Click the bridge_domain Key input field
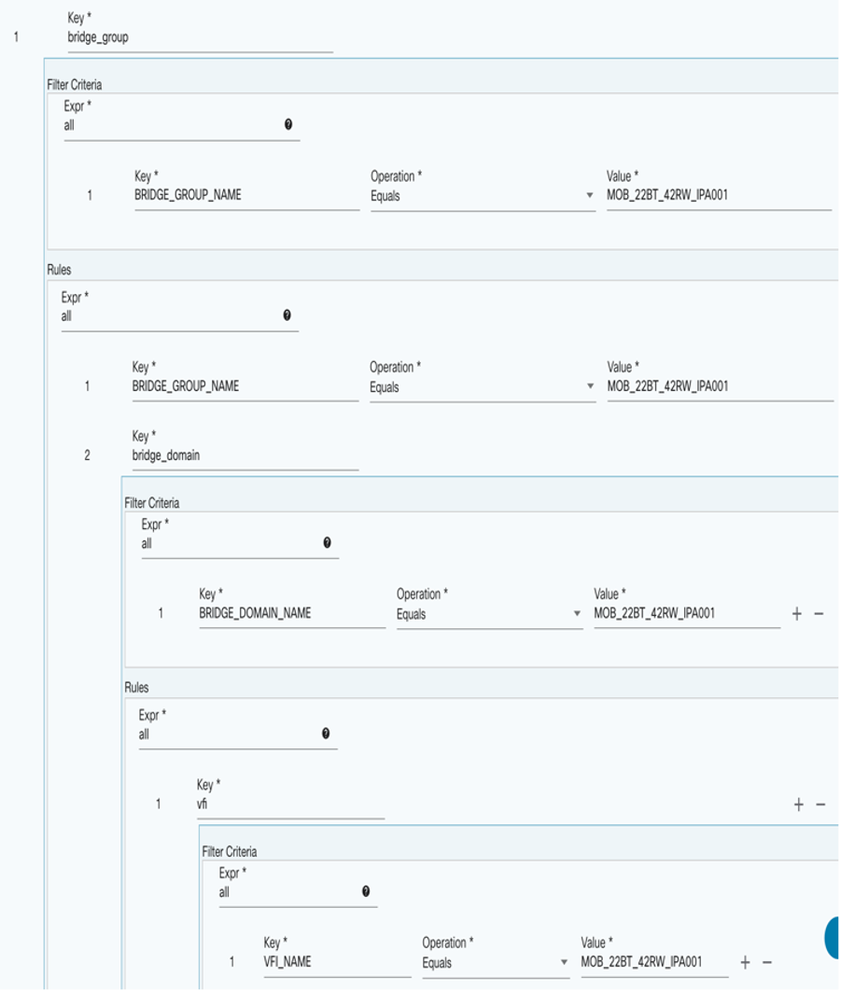Screen dimensions: 841x992 [x=245, y=455]
